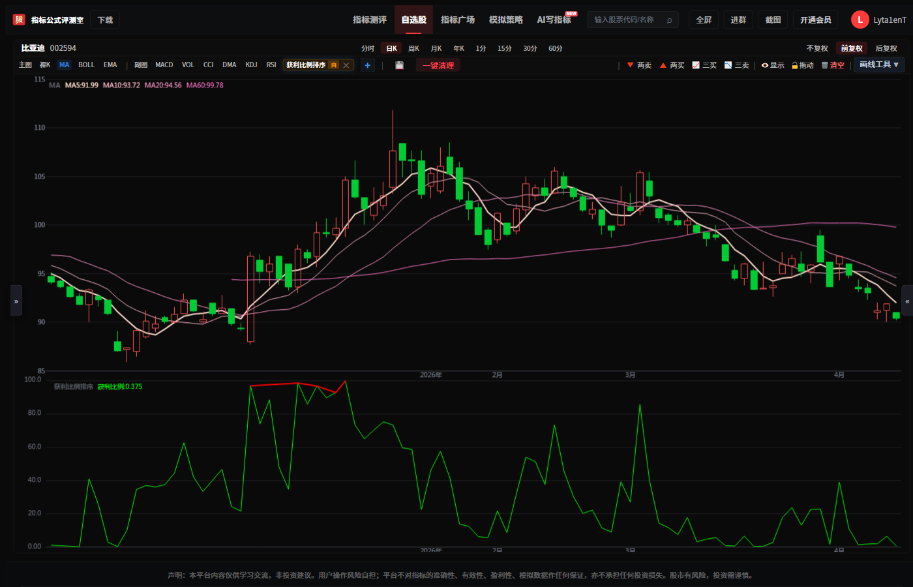Expand the left side panel arrow
This screenshot has height=587, width=913.
point(16,301)
